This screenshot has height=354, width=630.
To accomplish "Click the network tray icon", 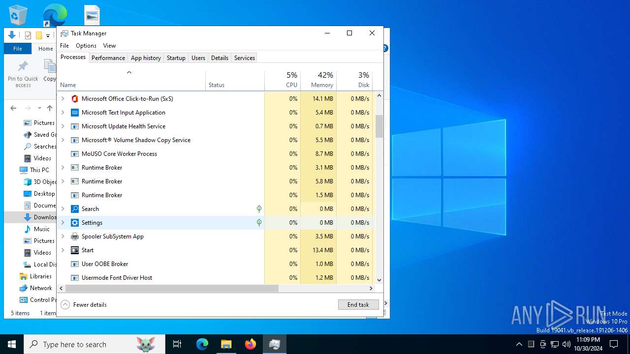I will click(x=555, y=344).
